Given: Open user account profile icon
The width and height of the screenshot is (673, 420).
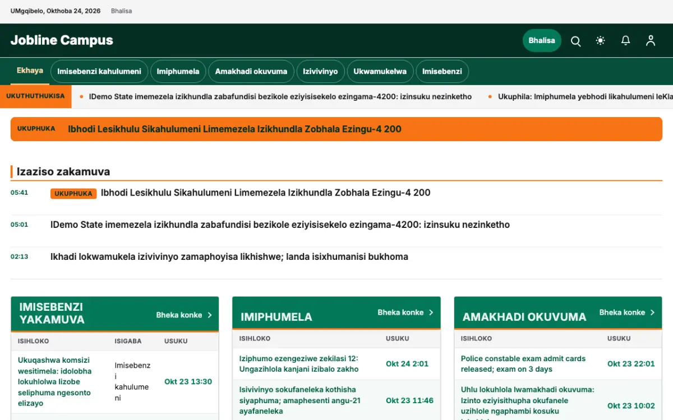Looking at the screenshot, I should pyautogui.click(x=651, y=40).
